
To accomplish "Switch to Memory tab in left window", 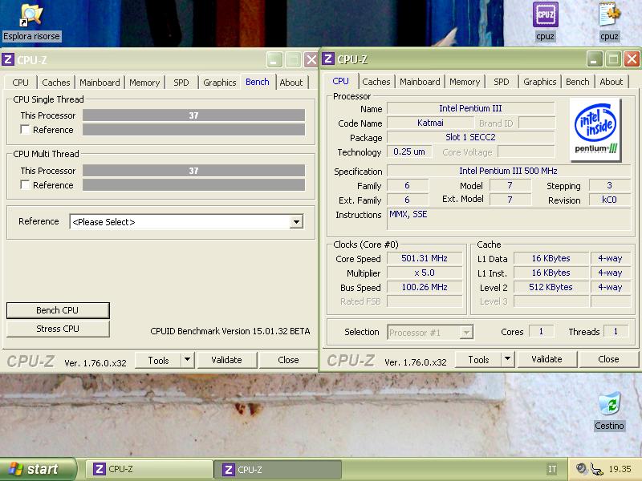I will 144,83.
